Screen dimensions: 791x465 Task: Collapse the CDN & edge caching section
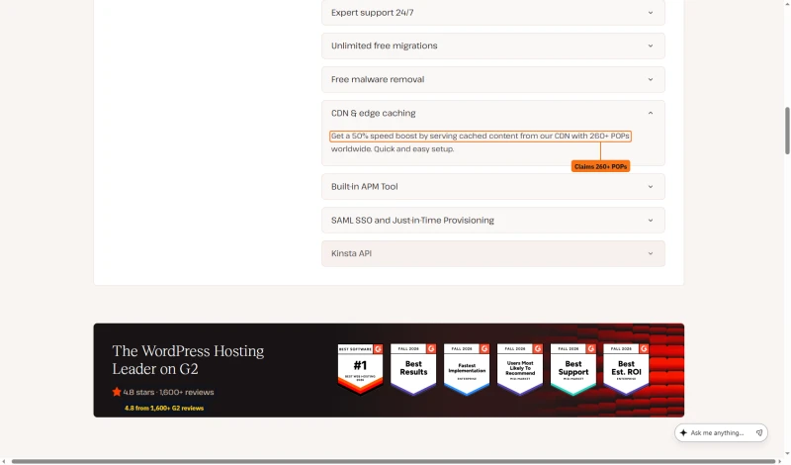492,113
